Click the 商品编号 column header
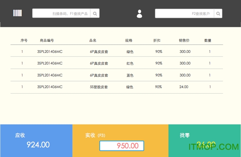241x157 pixels. click(47, 41)
